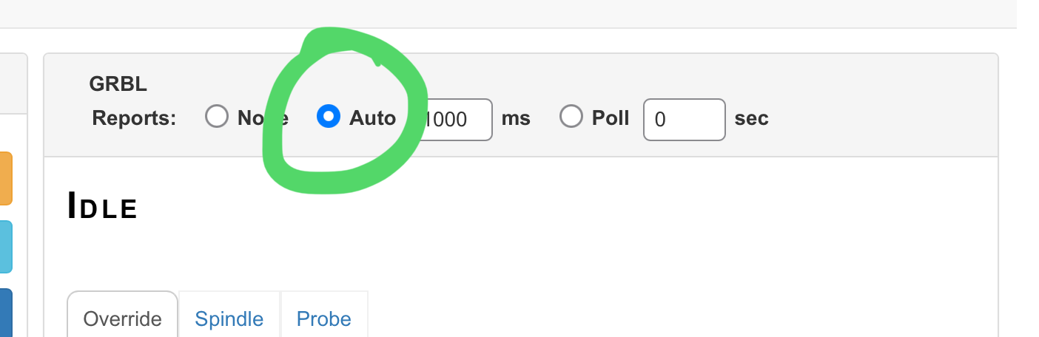1039x337 pixels.
Task: Click the "Poll" option label text
Action: pyautogui.click(x=611, y=118)
